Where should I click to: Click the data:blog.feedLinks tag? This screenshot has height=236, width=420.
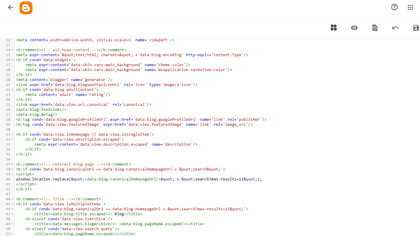tap(41, 110)
